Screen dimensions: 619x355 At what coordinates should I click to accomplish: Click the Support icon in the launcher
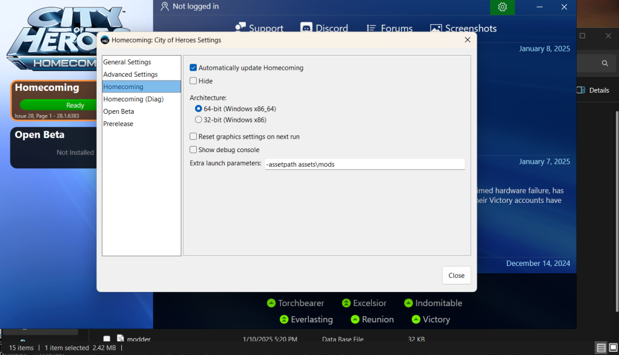(x=241, y=28)
